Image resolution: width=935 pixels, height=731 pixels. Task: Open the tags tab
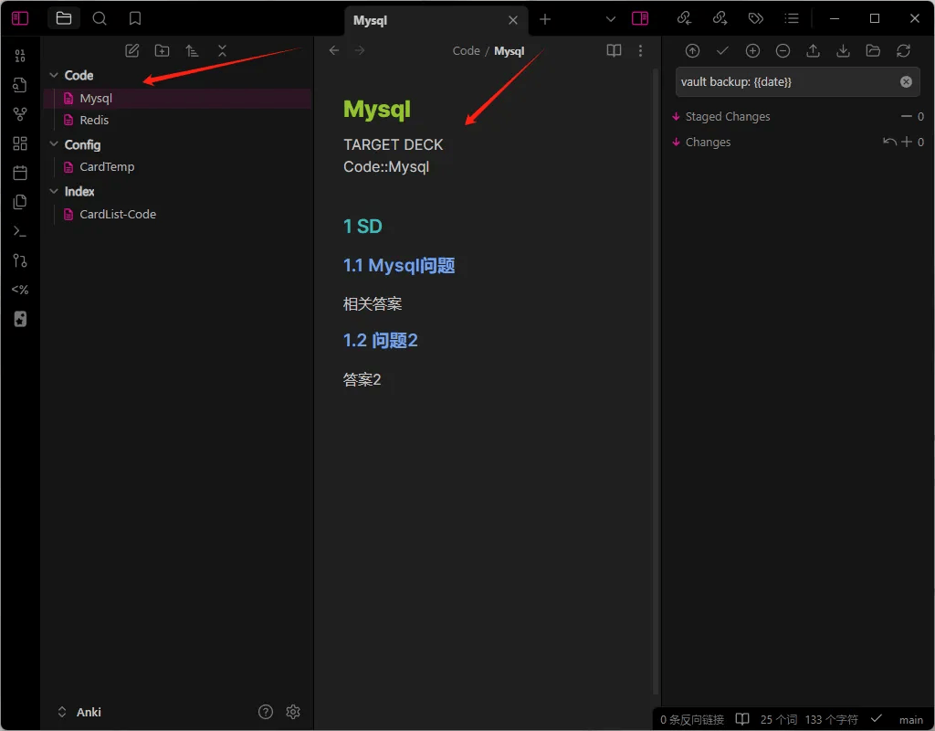point(756,18)
